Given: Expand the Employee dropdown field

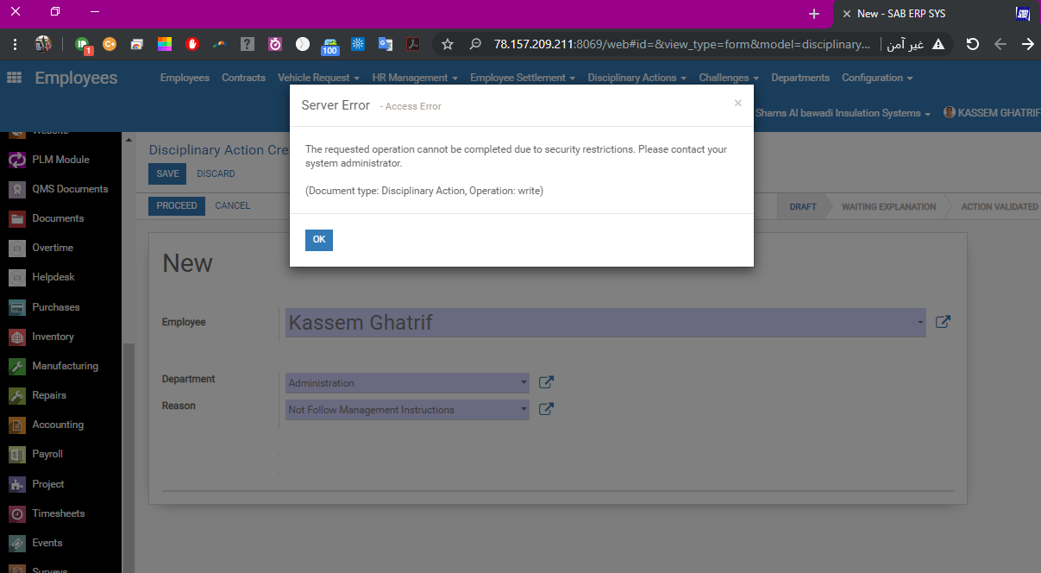Looking at the screenshot, I should [920, 324].
